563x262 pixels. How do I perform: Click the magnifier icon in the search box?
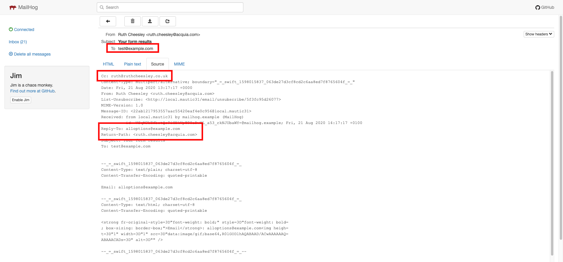(102, 7)
